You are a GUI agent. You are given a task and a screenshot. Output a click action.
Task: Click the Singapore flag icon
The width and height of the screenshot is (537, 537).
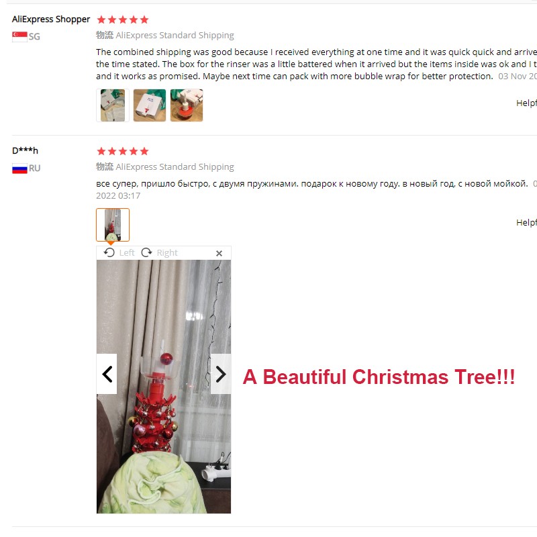pyautogui.click(x=19, y=36)
